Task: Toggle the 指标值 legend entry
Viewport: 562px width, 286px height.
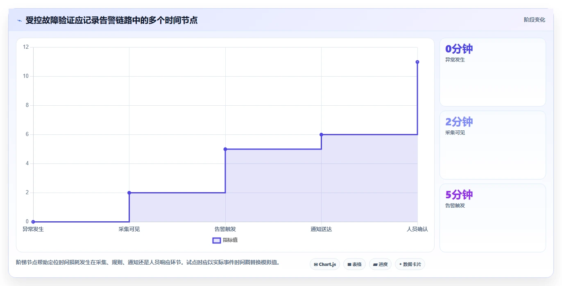Action: click(225, 240)
